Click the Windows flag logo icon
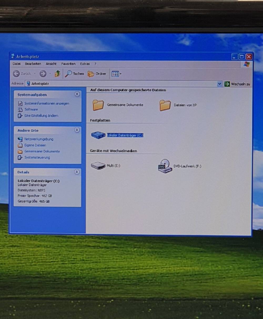 pos(246,64)
